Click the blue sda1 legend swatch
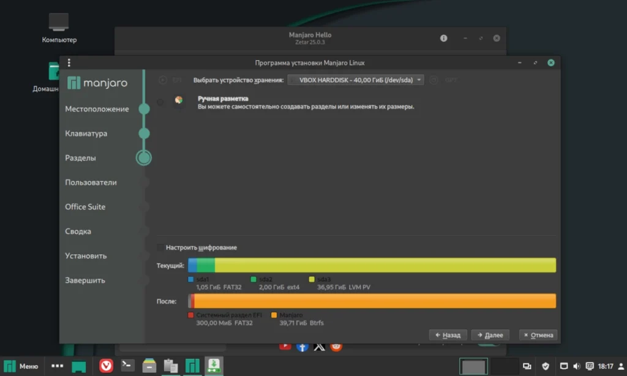 (x=191, y=279)
